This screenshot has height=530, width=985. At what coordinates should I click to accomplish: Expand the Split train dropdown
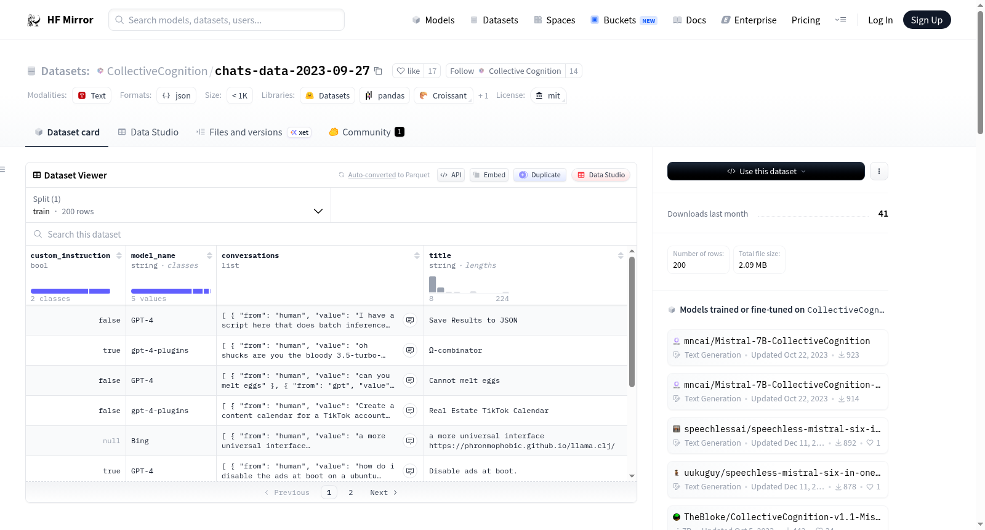point(179,205)
